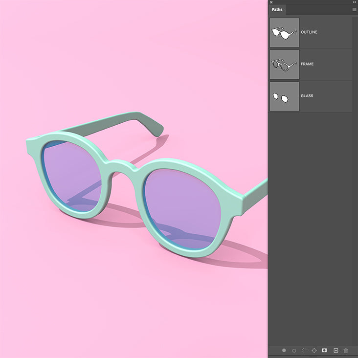
Task: Select the GLASS path thumbnail
Action: [284, 96]
